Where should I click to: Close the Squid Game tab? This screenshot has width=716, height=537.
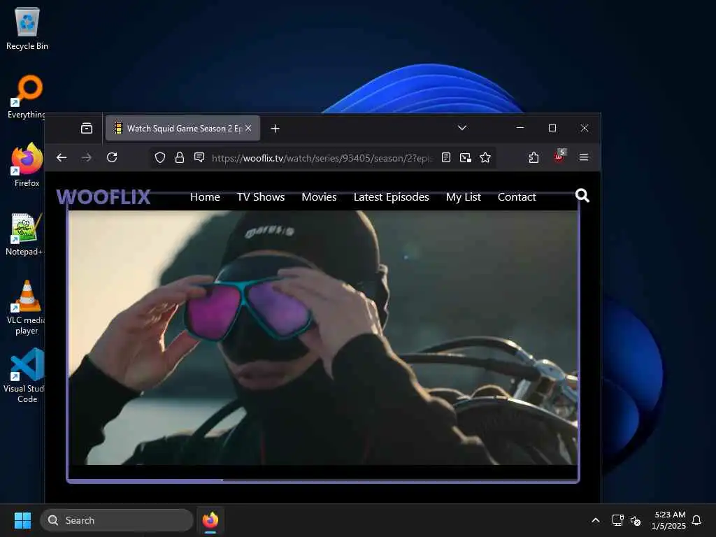pyautogui.click(x=248, y=129)
